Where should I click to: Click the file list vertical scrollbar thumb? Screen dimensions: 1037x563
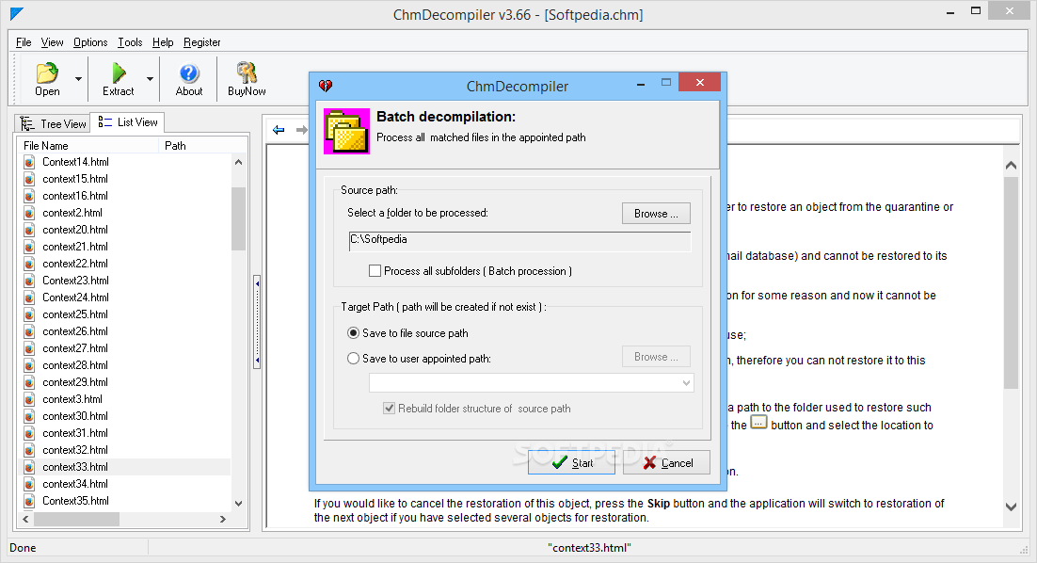point(239,219)
